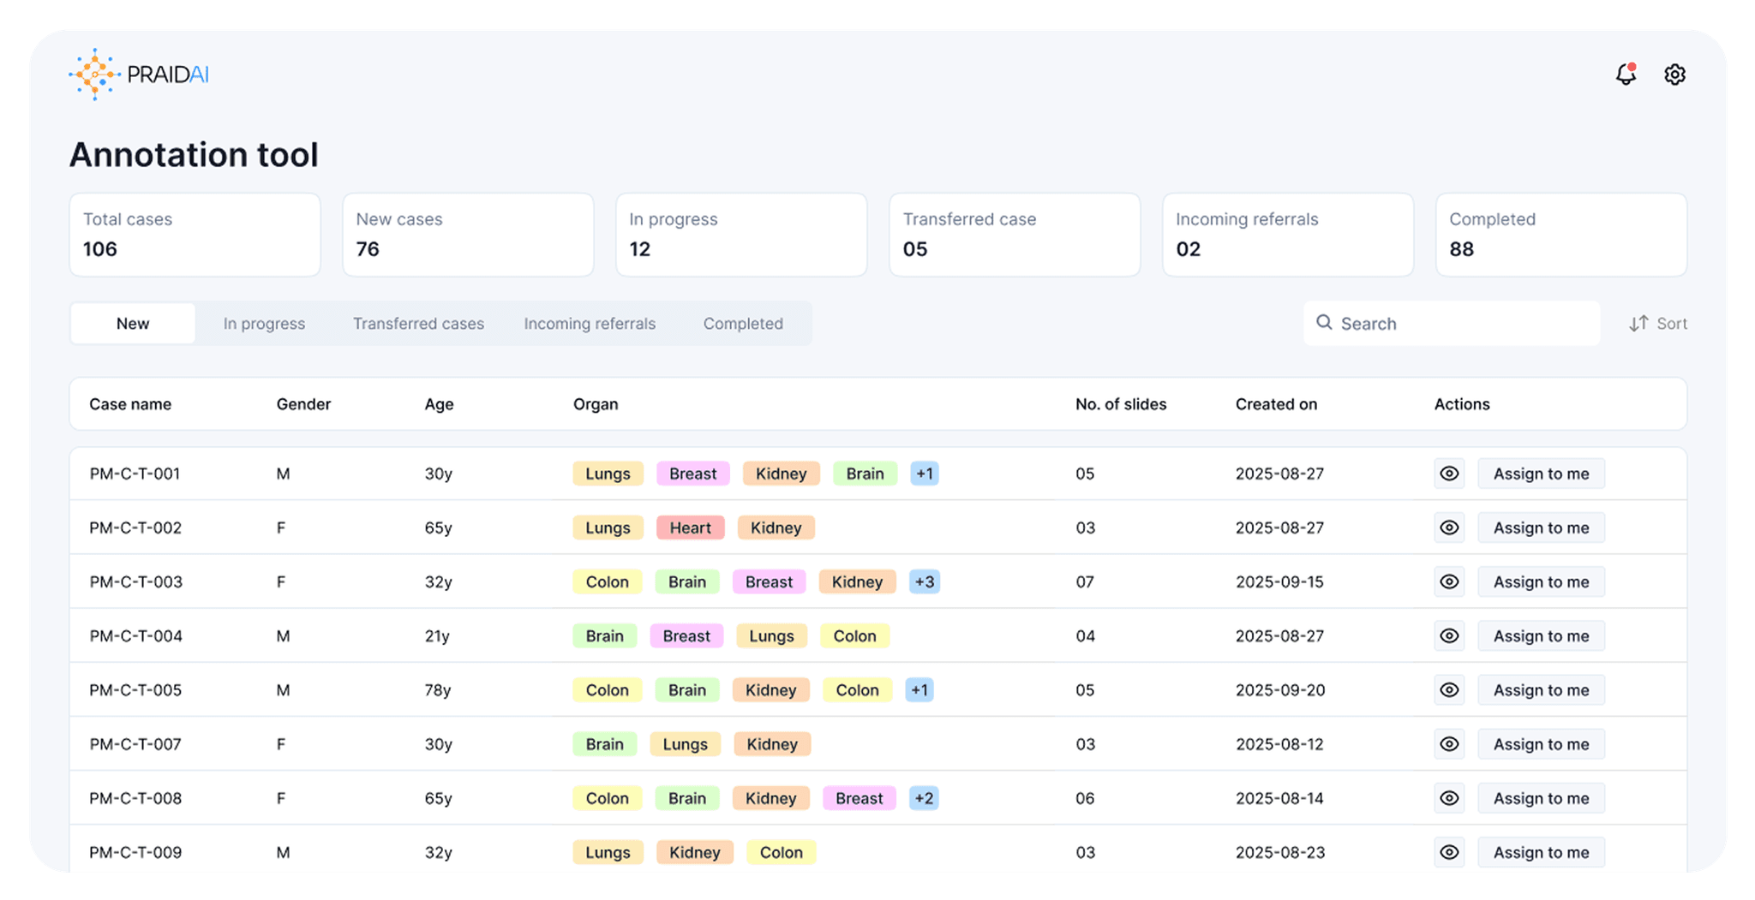The width and height of the screenshot is (1755, 900).
Task: Show details eye for PM-C-T-007
Action: coord(1449,743)
